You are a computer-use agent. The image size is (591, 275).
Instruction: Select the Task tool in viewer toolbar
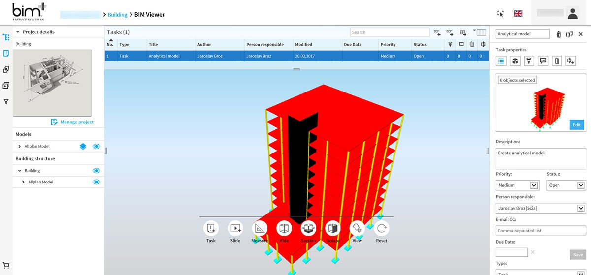(211, 228)
